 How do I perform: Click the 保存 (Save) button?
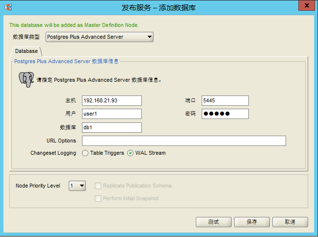pos(252,222)
